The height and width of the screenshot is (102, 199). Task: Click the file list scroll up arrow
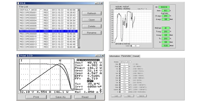(x=79, y=10)
